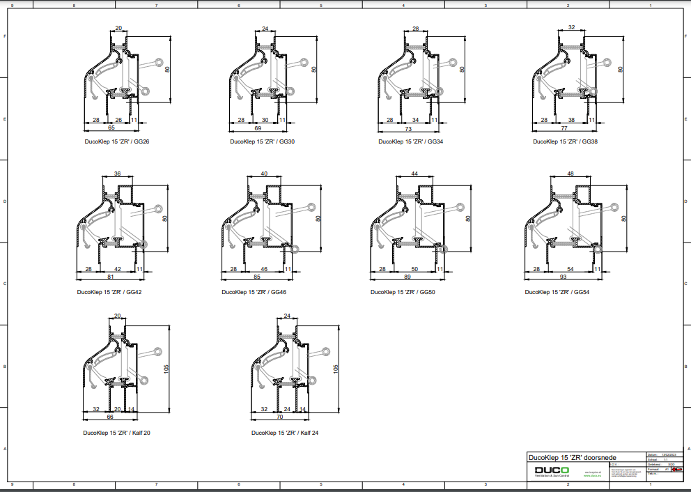The height and width of the screenshot is (492, 691).
Task: Click the bottom dimension "38" on GG38
Action: click(x=572, y=120)
